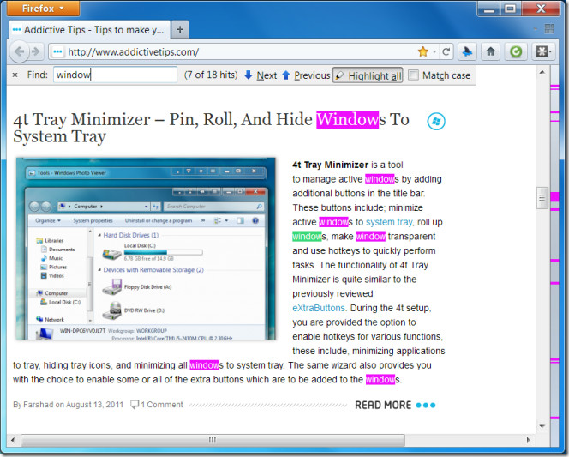Click the vertical scrollbar down arrow

(542, 426)
